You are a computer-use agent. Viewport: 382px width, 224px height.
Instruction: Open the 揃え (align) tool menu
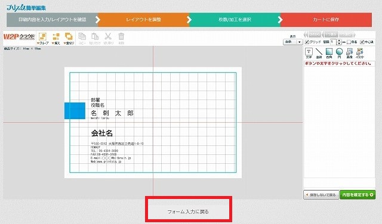(56, 39)
